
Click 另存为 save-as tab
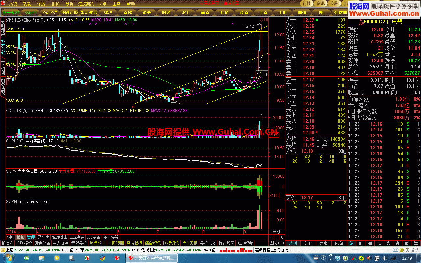[x=43, y=237]
